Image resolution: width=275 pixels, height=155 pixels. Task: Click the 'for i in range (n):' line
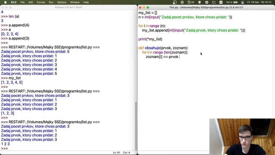click(152, 26)
